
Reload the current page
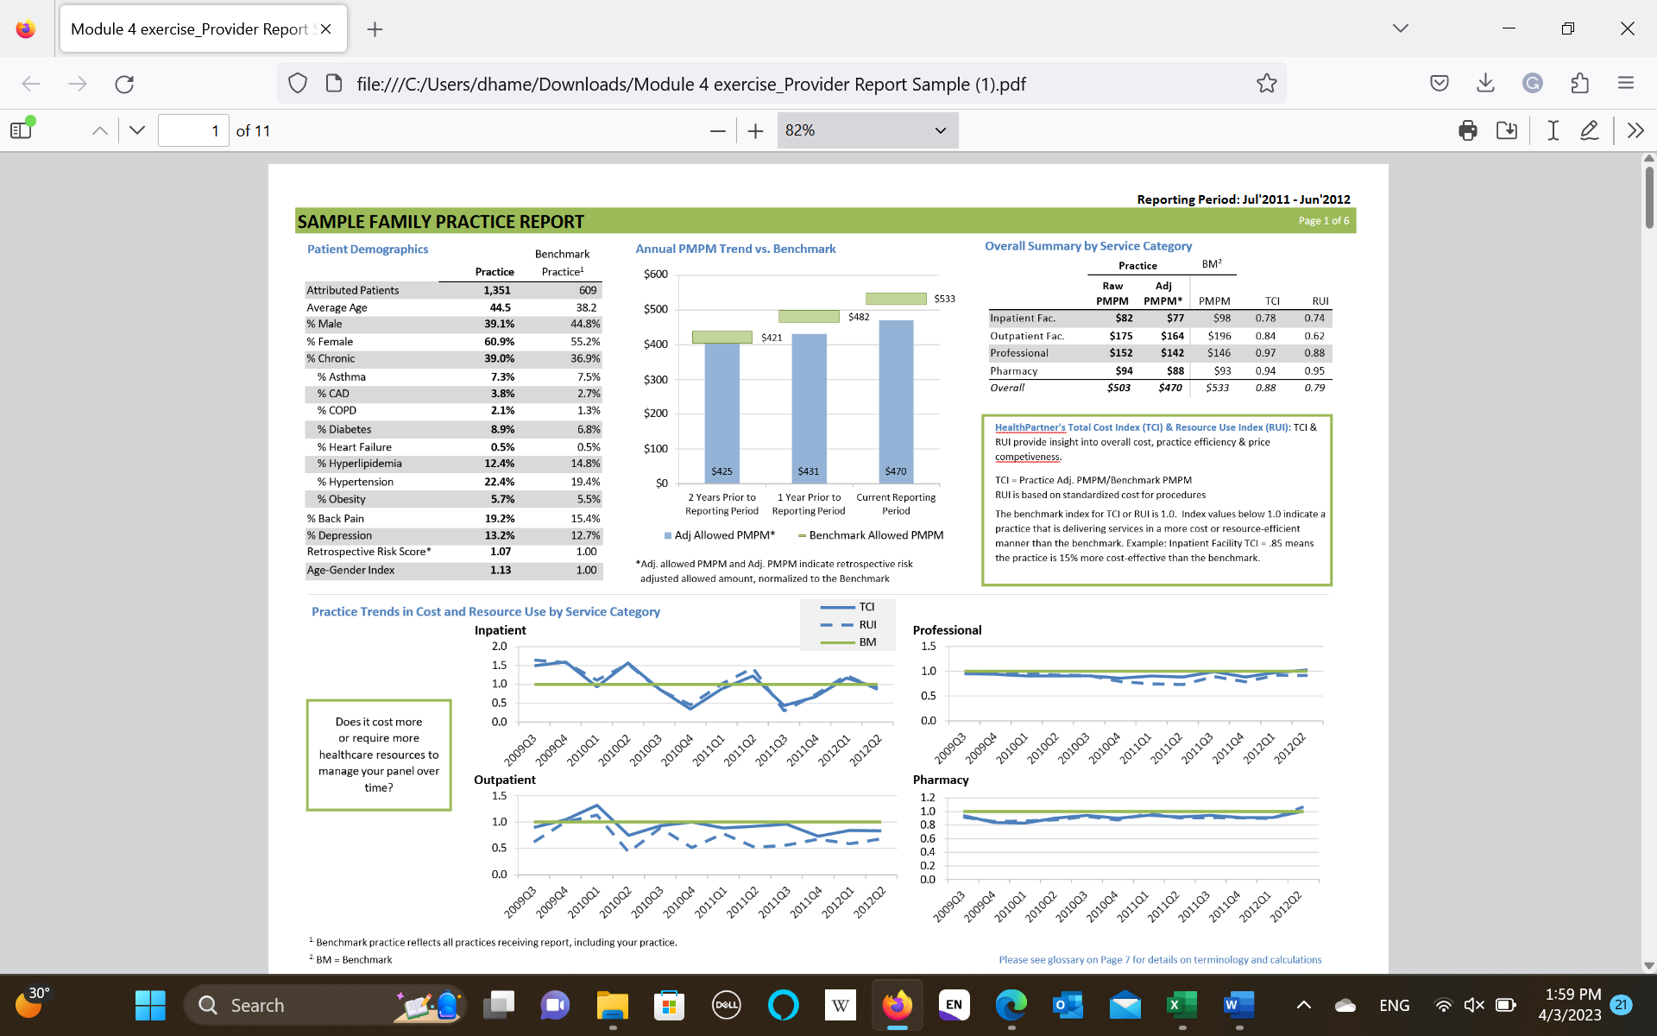coord(124,84)
